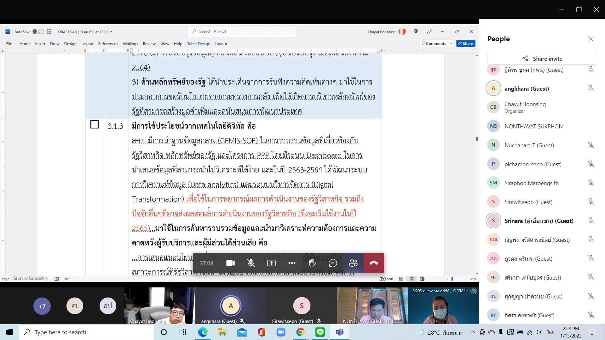Click the Share invite button

(x=542, y=59)
